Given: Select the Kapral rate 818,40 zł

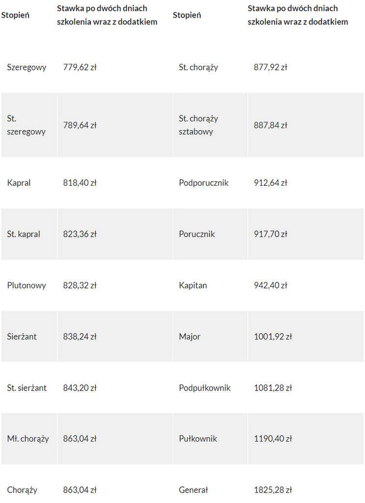Looking at the screenshot, I should click(80, 183).
